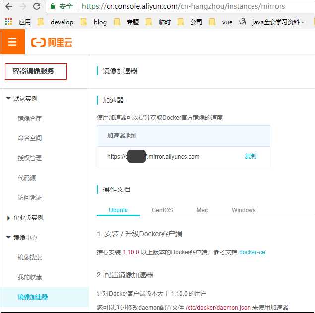This screenshot has height=313, width=315.
Task: Click the 2. 配置镜像加速器 step heading
Action: click(125, 275)
